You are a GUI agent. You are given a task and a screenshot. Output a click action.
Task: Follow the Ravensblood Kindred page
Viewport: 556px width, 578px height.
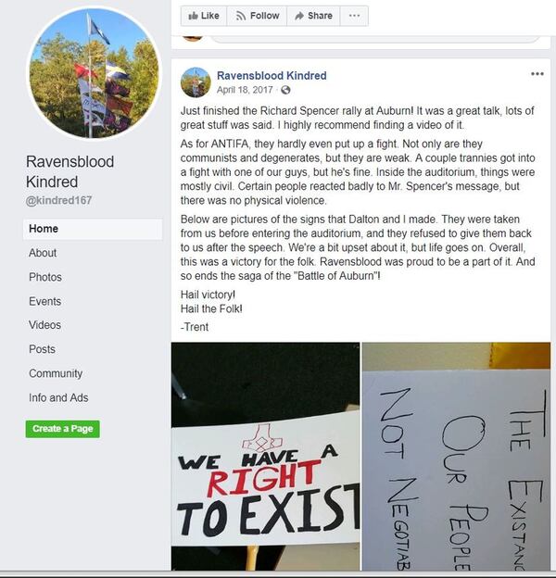[257, 16]
